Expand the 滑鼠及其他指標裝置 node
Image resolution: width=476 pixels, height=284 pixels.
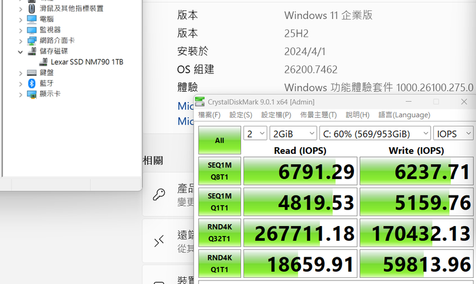pyautogui.click(x=20, y=9)
